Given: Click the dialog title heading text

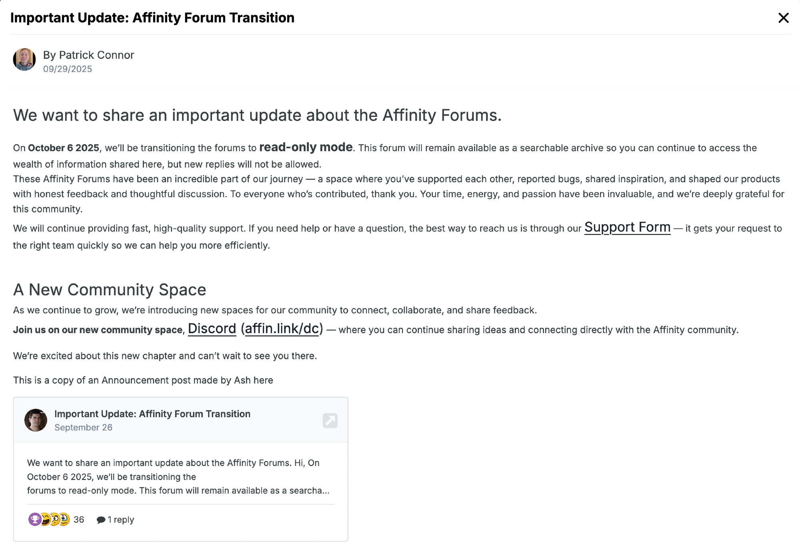Looking at the screenshot, I should [152, 18].
